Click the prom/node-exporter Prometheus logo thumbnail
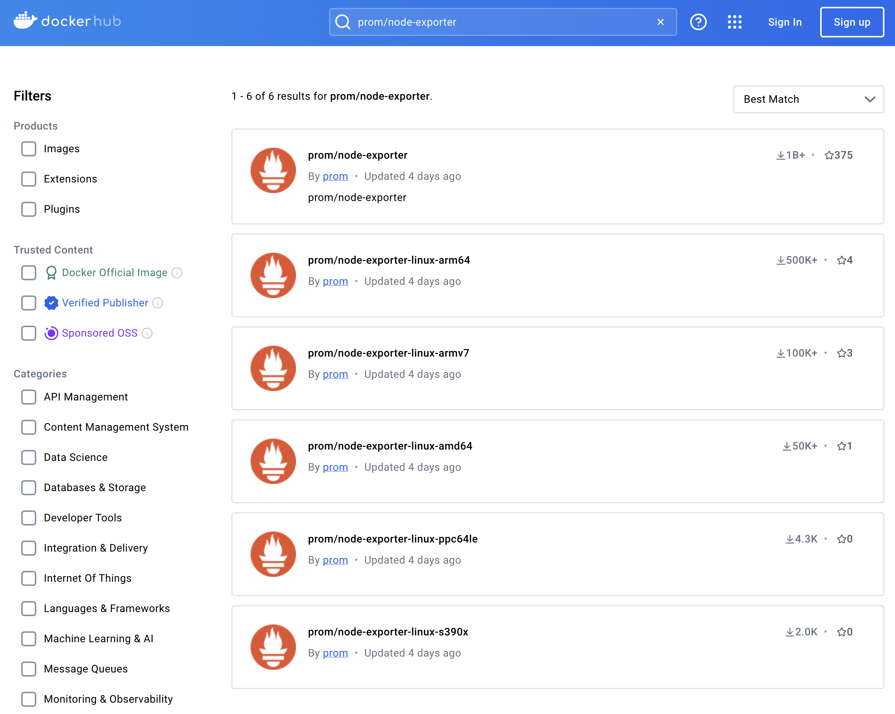The image size is (895, 714). (x=273, y=170)
